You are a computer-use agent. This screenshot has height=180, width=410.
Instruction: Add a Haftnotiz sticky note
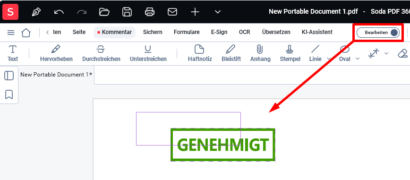[x=200, y=53]
